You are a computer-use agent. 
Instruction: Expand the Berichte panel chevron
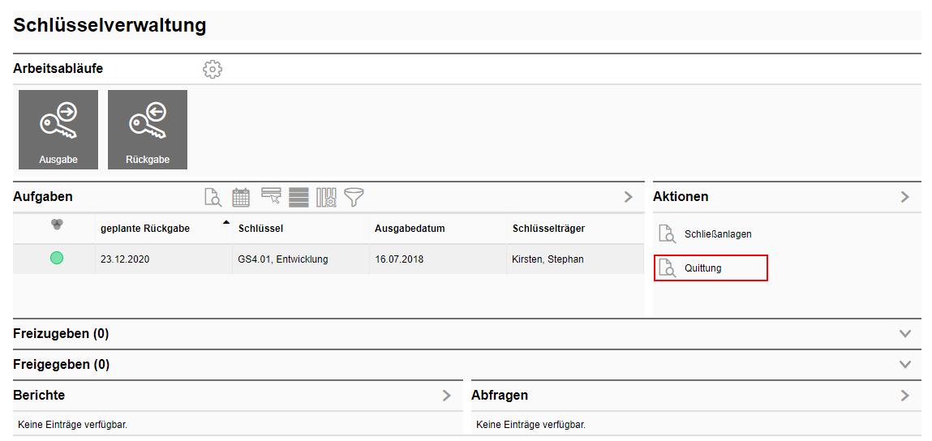447,396
